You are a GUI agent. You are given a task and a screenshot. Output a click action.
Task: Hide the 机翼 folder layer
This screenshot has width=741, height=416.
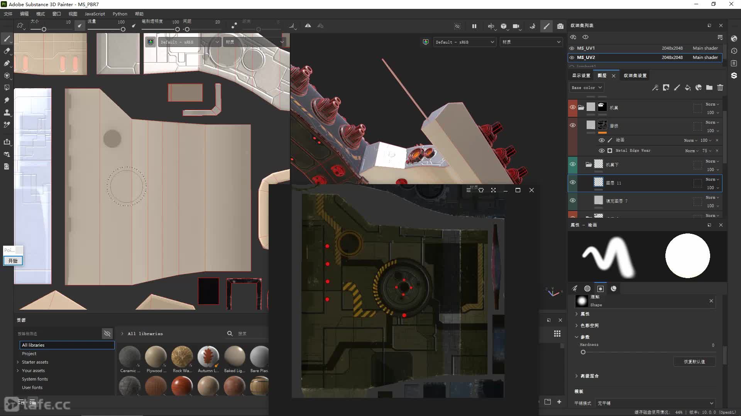click(573, 107)
